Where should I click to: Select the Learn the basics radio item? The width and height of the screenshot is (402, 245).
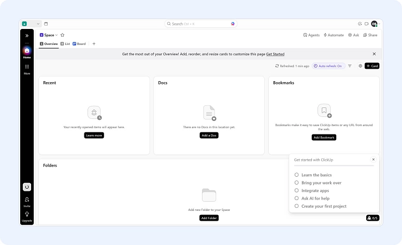297,175
